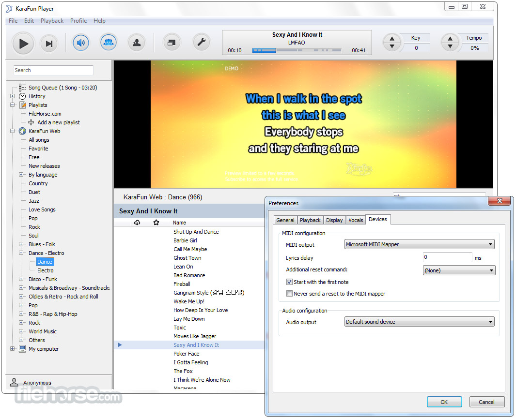Open the Help menu

pyautogui.click(x=99, y=21)
